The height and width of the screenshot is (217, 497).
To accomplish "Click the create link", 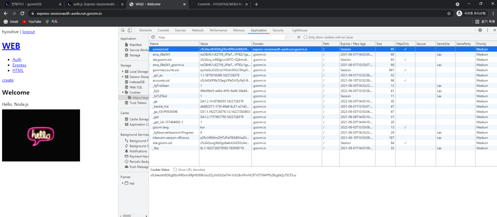I will pos(8,80).
